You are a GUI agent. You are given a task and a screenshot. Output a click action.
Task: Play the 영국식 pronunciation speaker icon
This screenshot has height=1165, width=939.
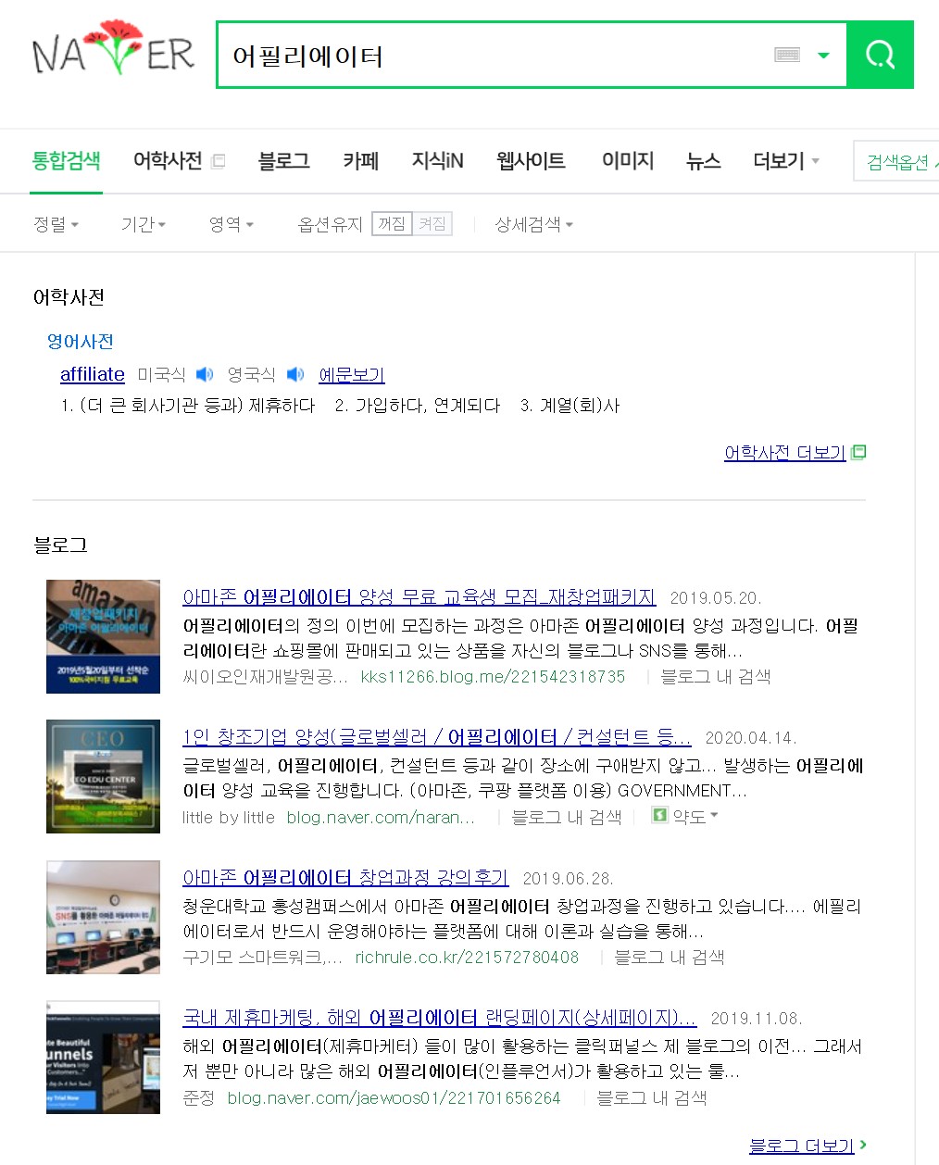(x=295, y=374)
